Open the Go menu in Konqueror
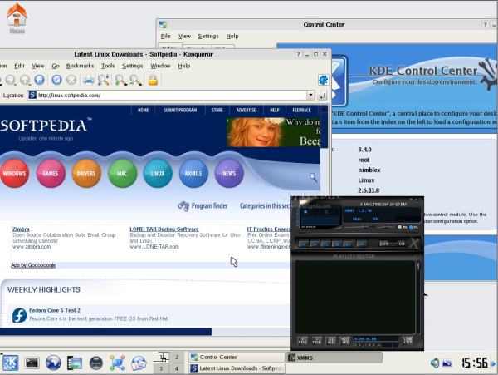The height and width of the screenshot is (375, 498). click(56, 66)
